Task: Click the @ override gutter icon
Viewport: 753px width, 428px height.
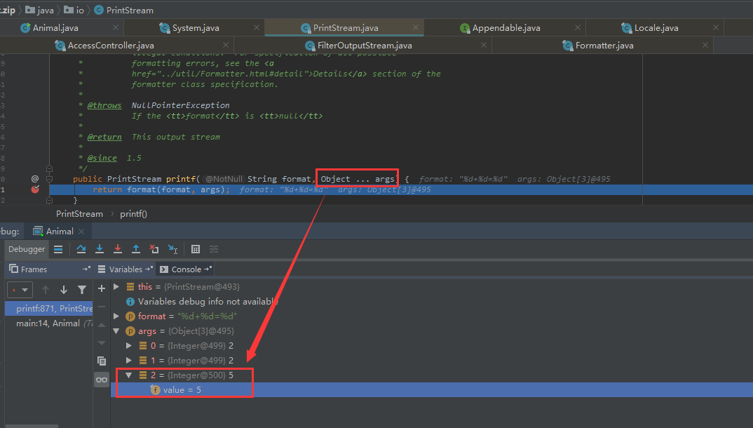Action: (x=35, y=179)
